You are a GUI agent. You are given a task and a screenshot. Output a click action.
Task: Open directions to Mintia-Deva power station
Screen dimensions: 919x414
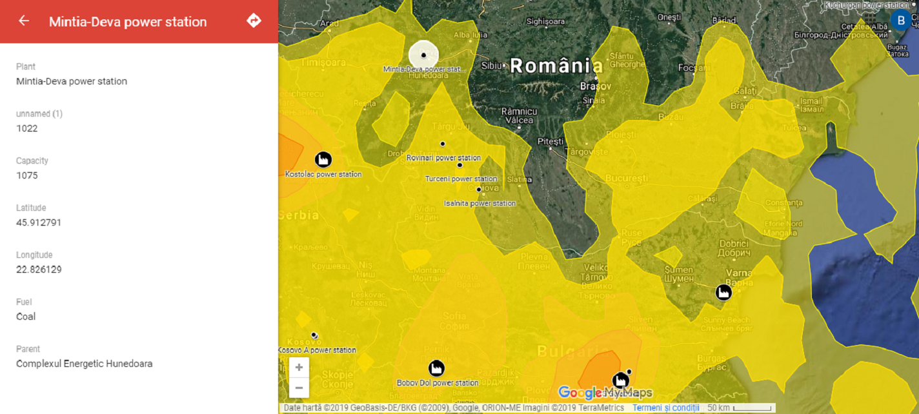(254, 21)
